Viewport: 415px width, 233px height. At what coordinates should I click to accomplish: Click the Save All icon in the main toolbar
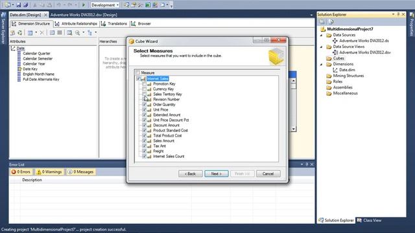pyautogui.click(x=26, y=5)
